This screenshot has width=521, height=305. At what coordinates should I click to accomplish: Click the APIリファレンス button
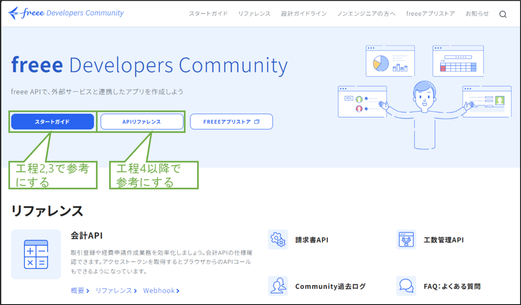[142, 122]
